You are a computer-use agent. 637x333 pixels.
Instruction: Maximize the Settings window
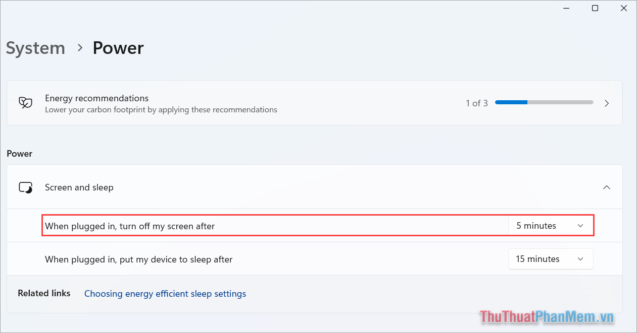tap(595, 8)
